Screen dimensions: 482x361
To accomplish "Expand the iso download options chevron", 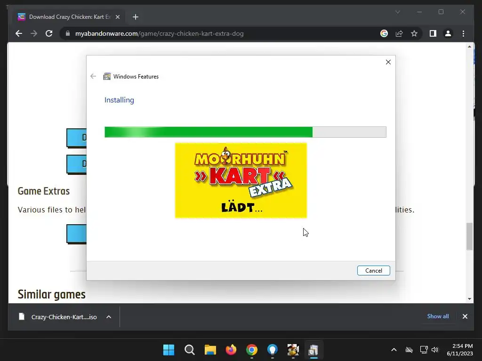I will point(109,317).
